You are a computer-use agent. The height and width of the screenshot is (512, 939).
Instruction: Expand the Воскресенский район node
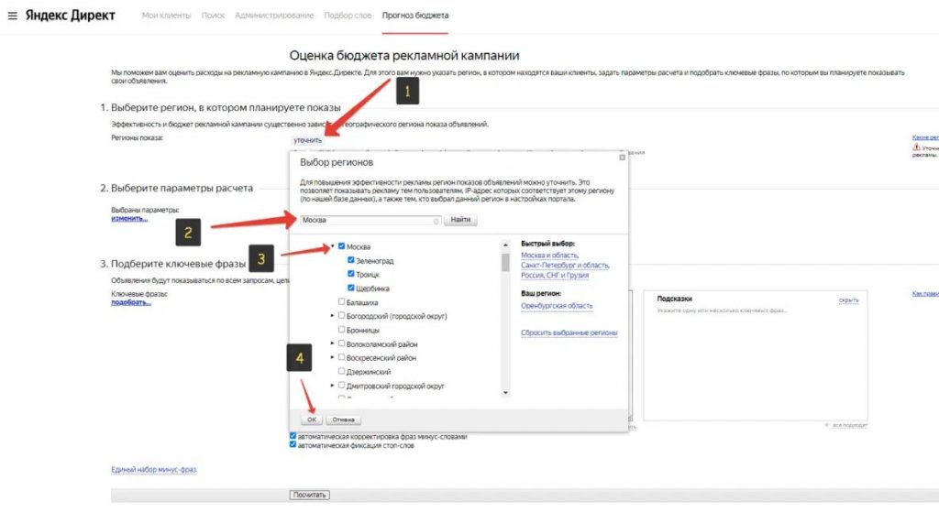coord(332,357)
